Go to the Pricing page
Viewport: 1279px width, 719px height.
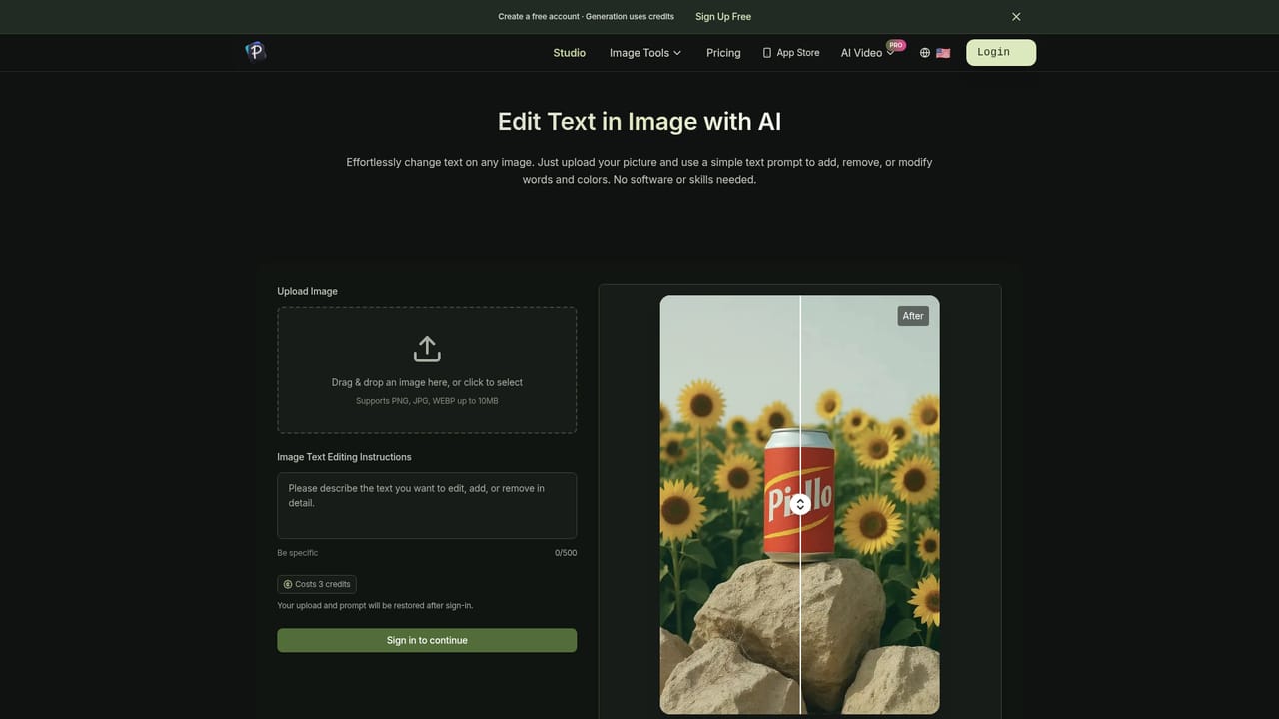(x=723, y=53)
